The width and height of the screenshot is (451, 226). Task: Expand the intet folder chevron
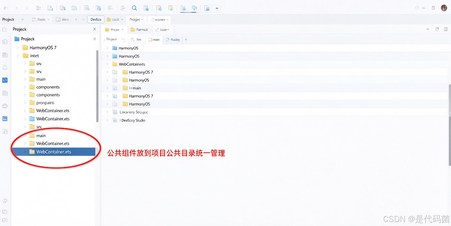(x=18, y=56)
